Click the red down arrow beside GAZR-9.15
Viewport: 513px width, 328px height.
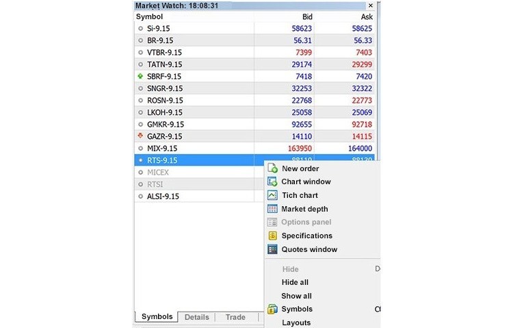click(140, 136)
